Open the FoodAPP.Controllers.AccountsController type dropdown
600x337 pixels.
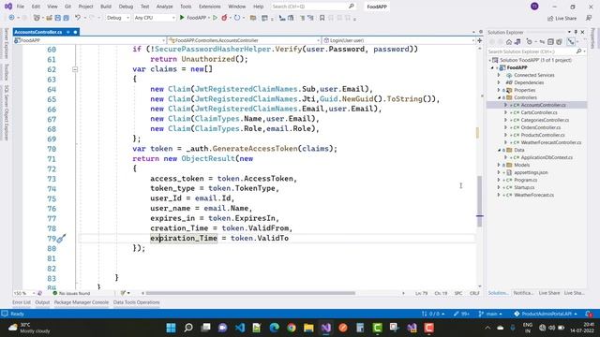tap(244, 40)
